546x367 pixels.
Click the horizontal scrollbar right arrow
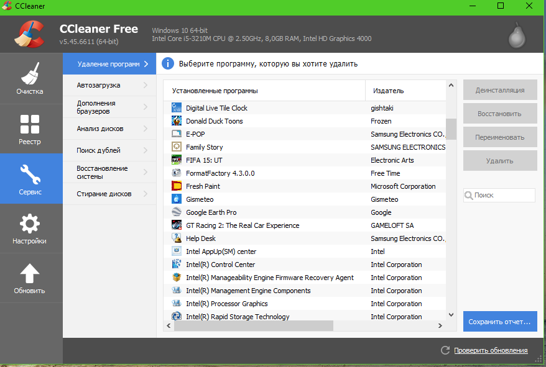[440, 326]
